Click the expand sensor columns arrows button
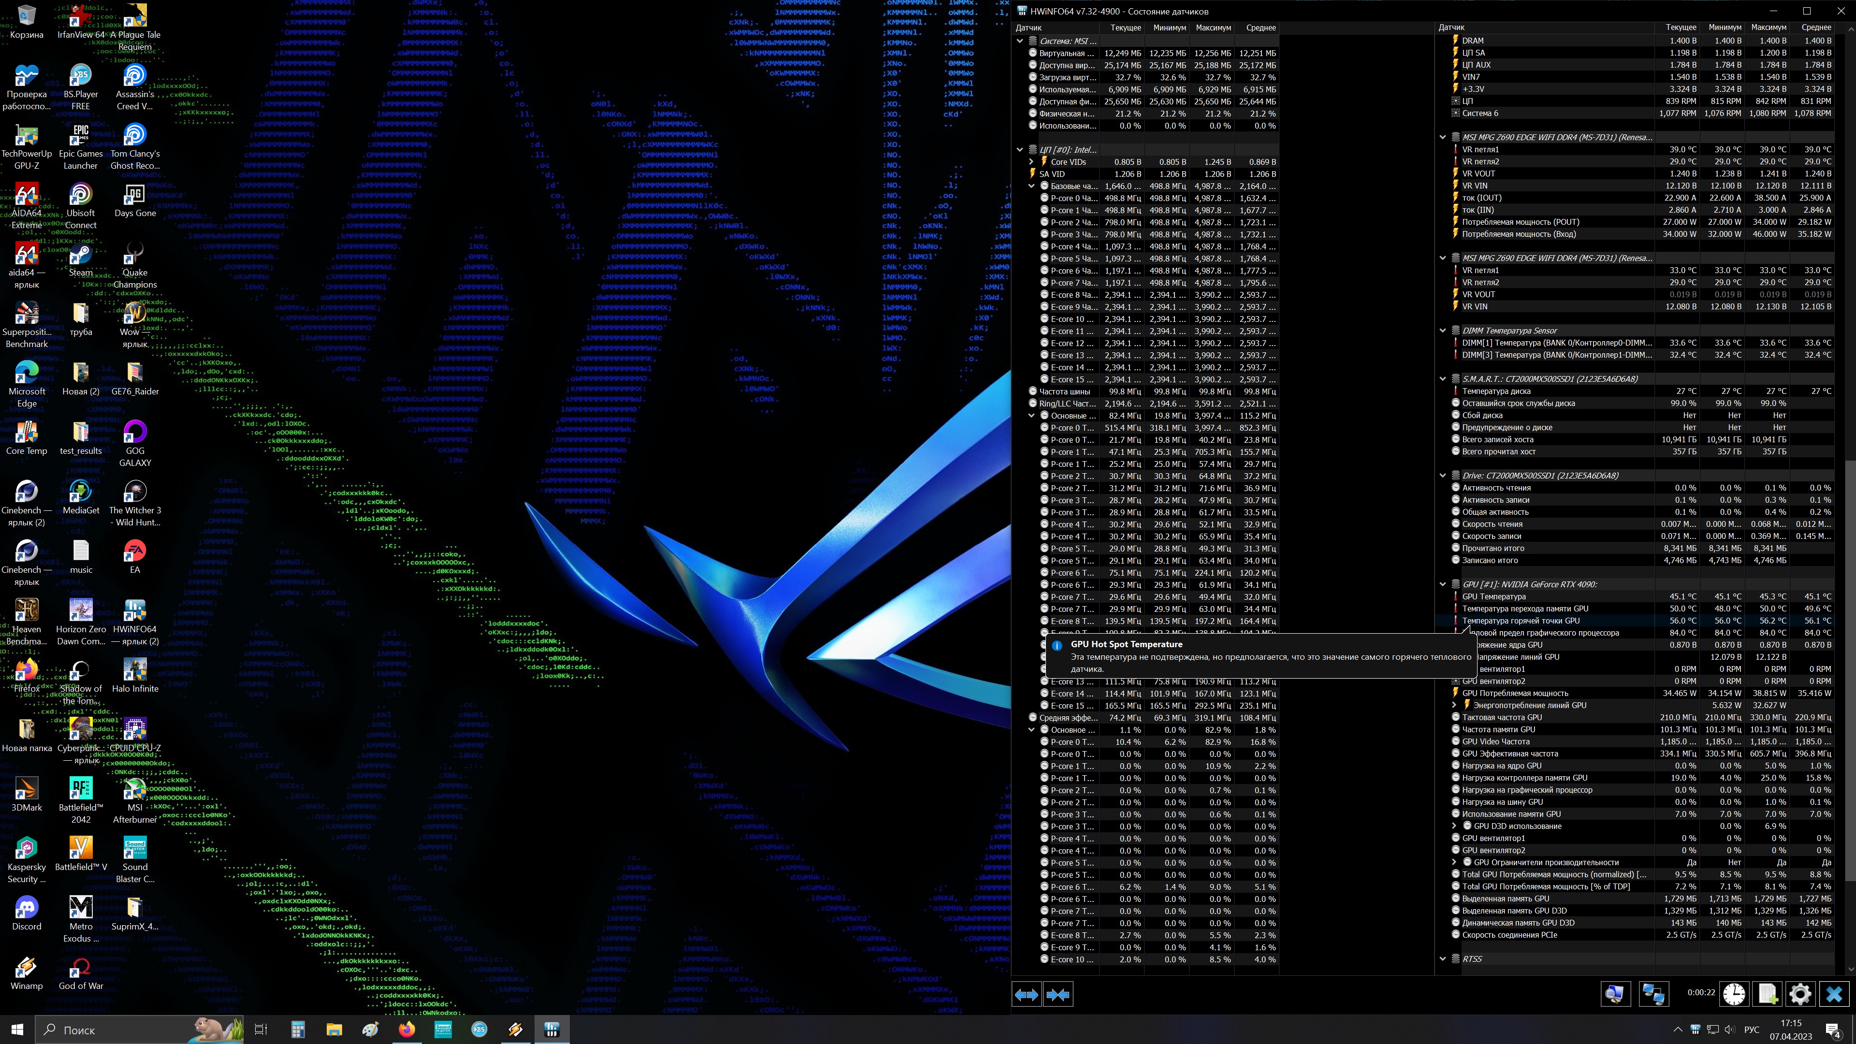 point(1026,994)
